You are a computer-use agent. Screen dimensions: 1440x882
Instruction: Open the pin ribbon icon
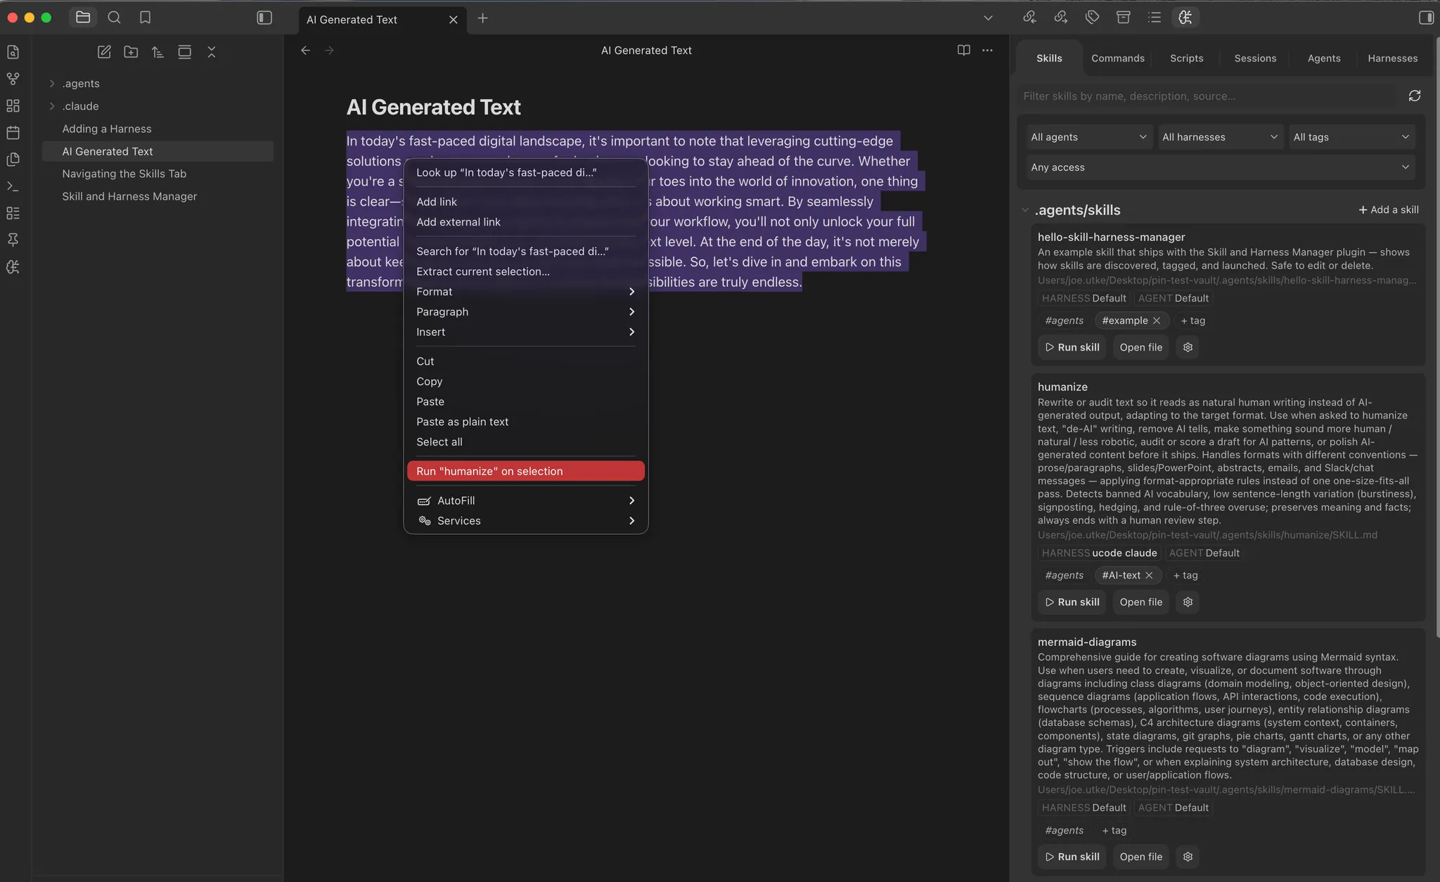tap(13, 240)
